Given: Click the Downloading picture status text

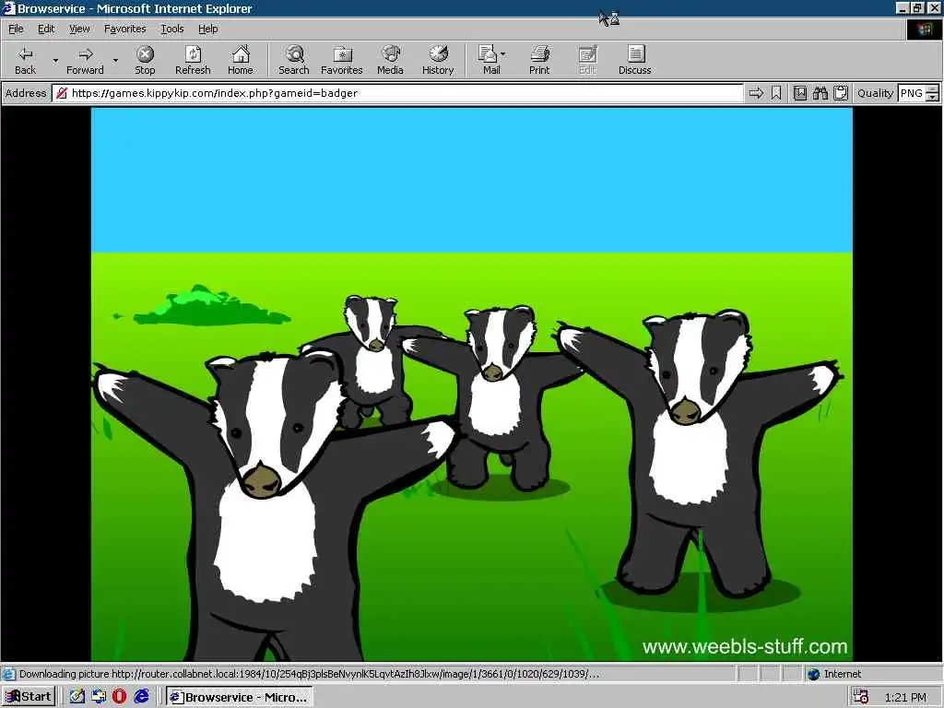Looking at the screenshot, I should tap(309, 674).
